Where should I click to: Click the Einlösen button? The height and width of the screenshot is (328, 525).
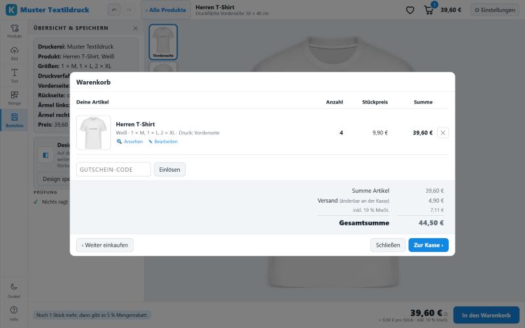click(x=169, y=169)
